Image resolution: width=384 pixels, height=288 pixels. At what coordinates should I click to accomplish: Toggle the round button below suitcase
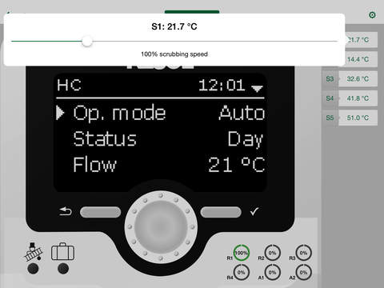point(63,269)
